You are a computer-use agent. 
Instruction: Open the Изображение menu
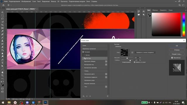tap(26, 1)
